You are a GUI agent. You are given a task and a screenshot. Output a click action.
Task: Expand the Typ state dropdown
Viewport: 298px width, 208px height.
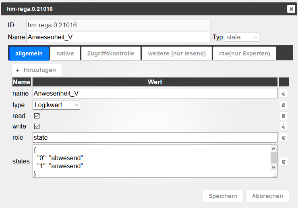tap(242, 37)
